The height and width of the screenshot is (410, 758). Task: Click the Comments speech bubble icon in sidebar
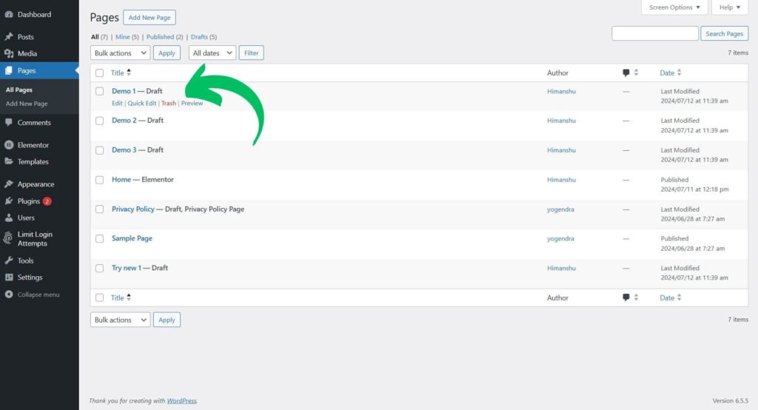pyautogui.click(x=9, y=122)
